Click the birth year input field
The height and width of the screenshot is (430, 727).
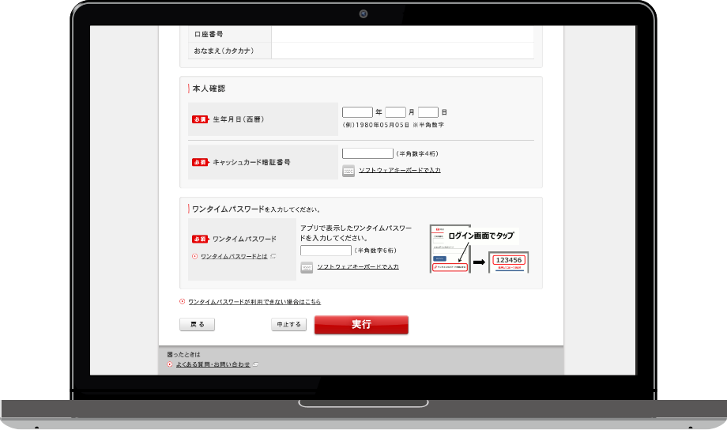[357, 112]
